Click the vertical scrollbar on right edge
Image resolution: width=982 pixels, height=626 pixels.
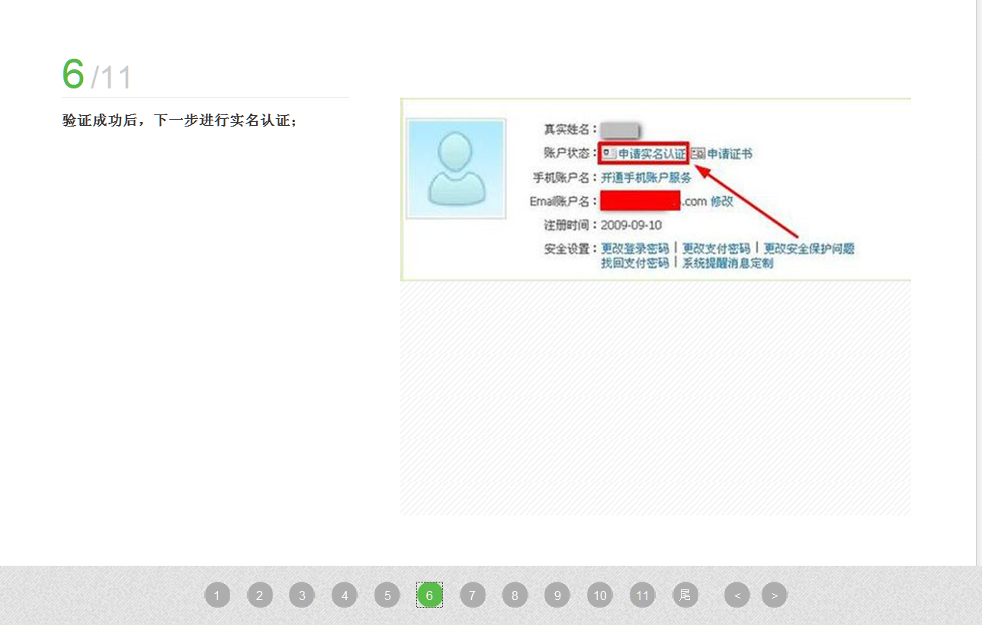pos(979,282)
